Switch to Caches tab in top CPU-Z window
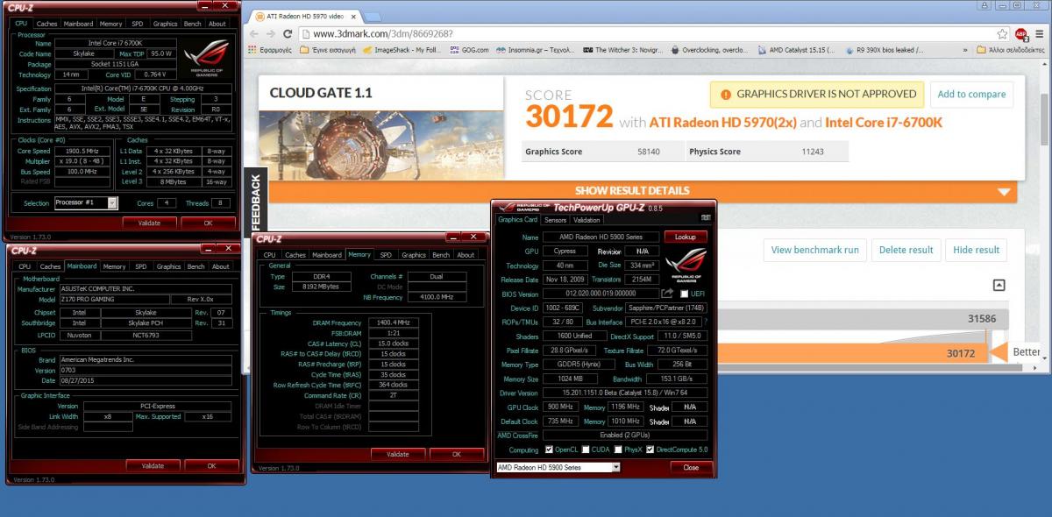This screenshot has width=1052, height=517. pos(46,24)
